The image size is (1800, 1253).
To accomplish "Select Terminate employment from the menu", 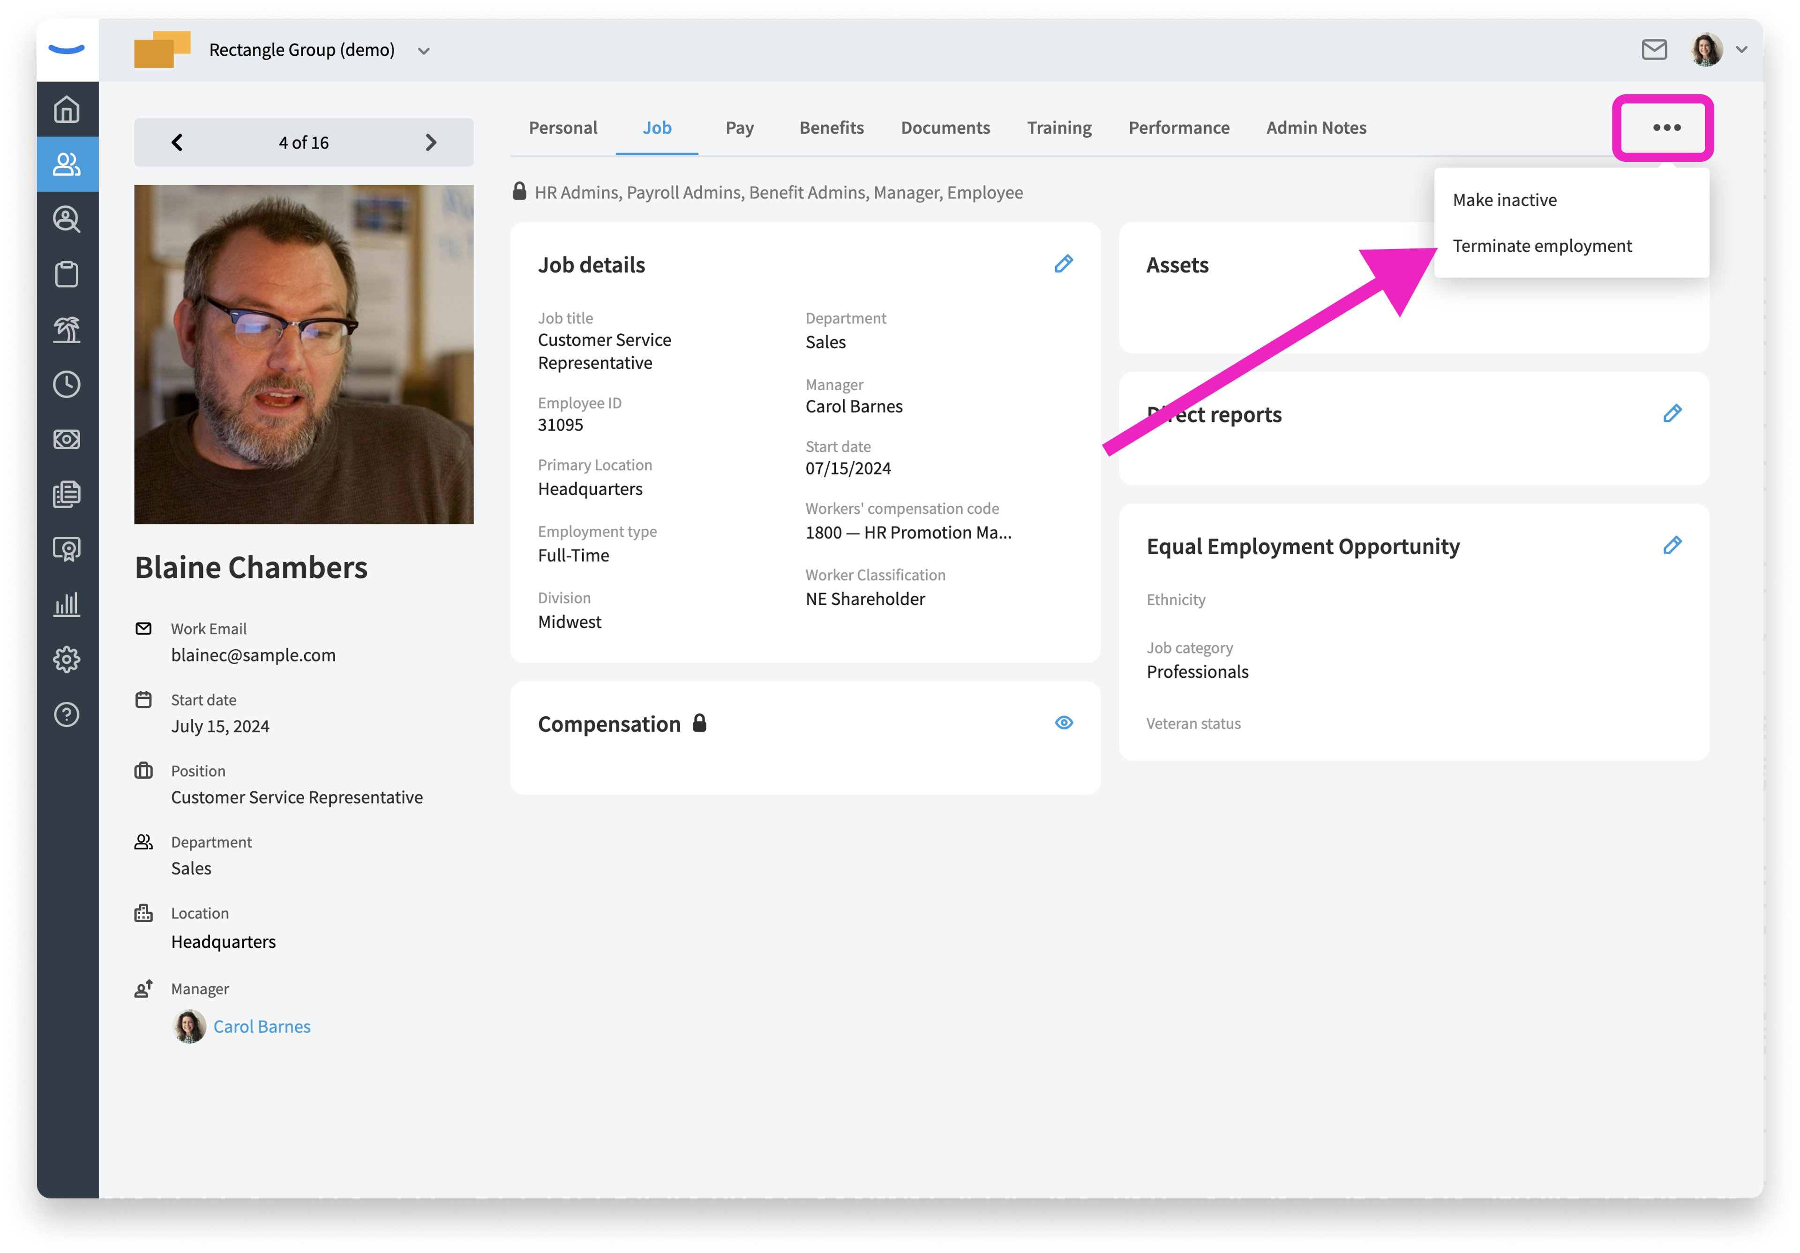I will click(1542, 246).
